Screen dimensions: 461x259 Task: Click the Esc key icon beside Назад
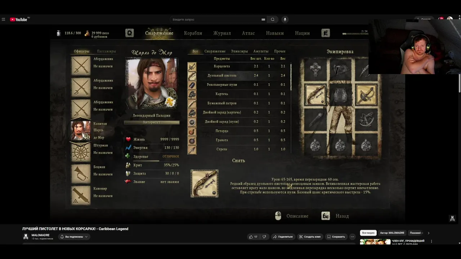point(325,216)
